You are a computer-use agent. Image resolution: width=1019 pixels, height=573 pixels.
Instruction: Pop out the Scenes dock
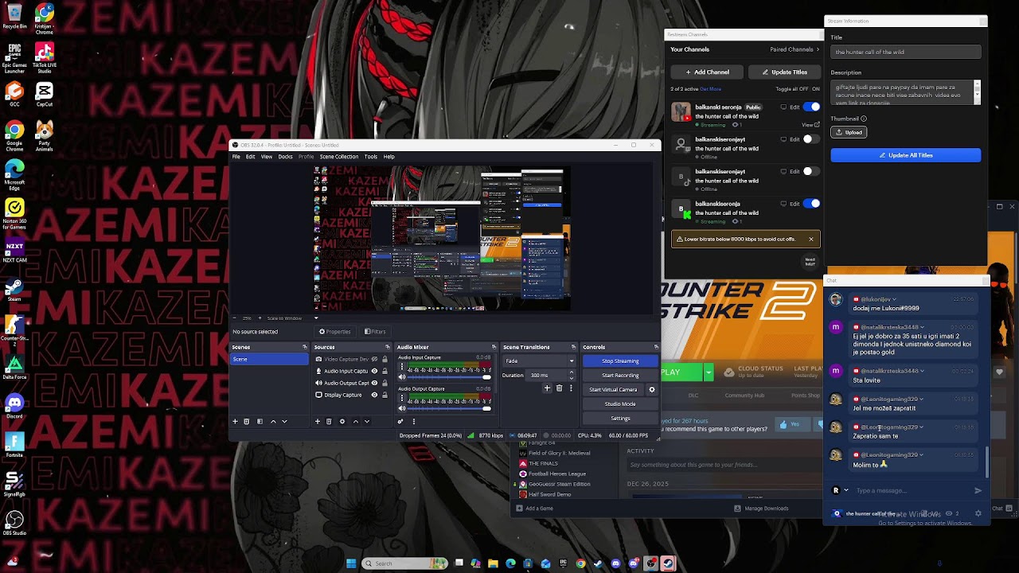pos(304,347)
